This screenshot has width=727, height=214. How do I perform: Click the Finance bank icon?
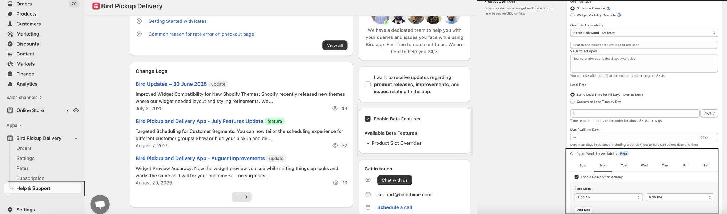(x=10, y=74)
